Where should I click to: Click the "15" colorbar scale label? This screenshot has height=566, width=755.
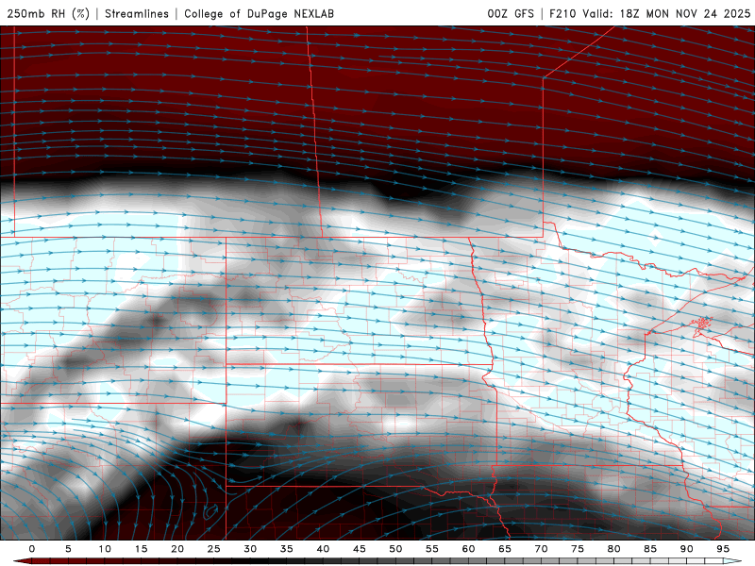click(x=141, y=549)
